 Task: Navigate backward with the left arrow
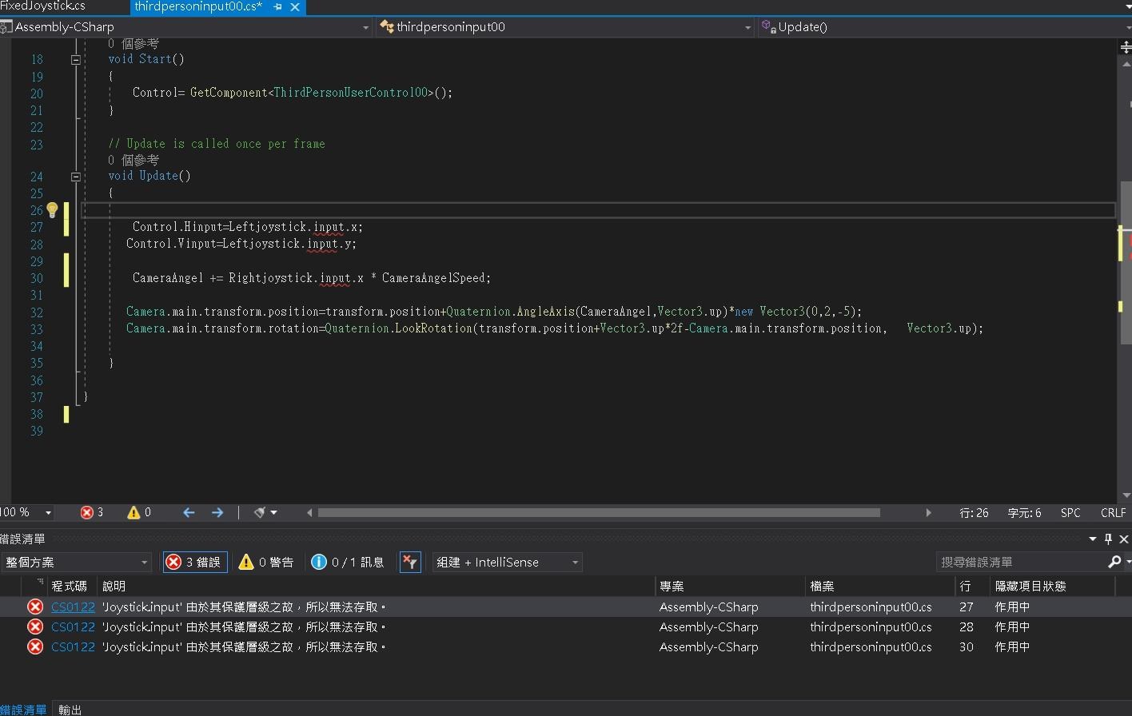click(189, 512)
